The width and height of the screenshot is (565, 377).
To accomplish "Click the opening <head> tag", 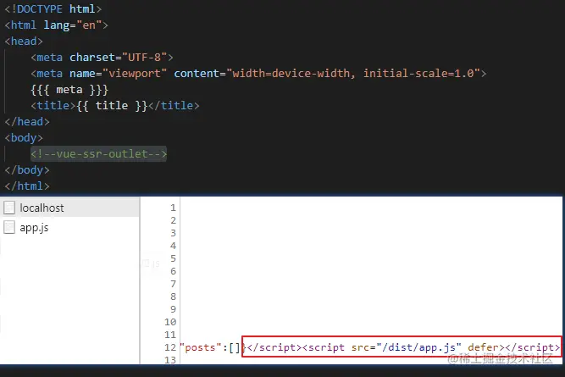I will (x=24, y=42).
